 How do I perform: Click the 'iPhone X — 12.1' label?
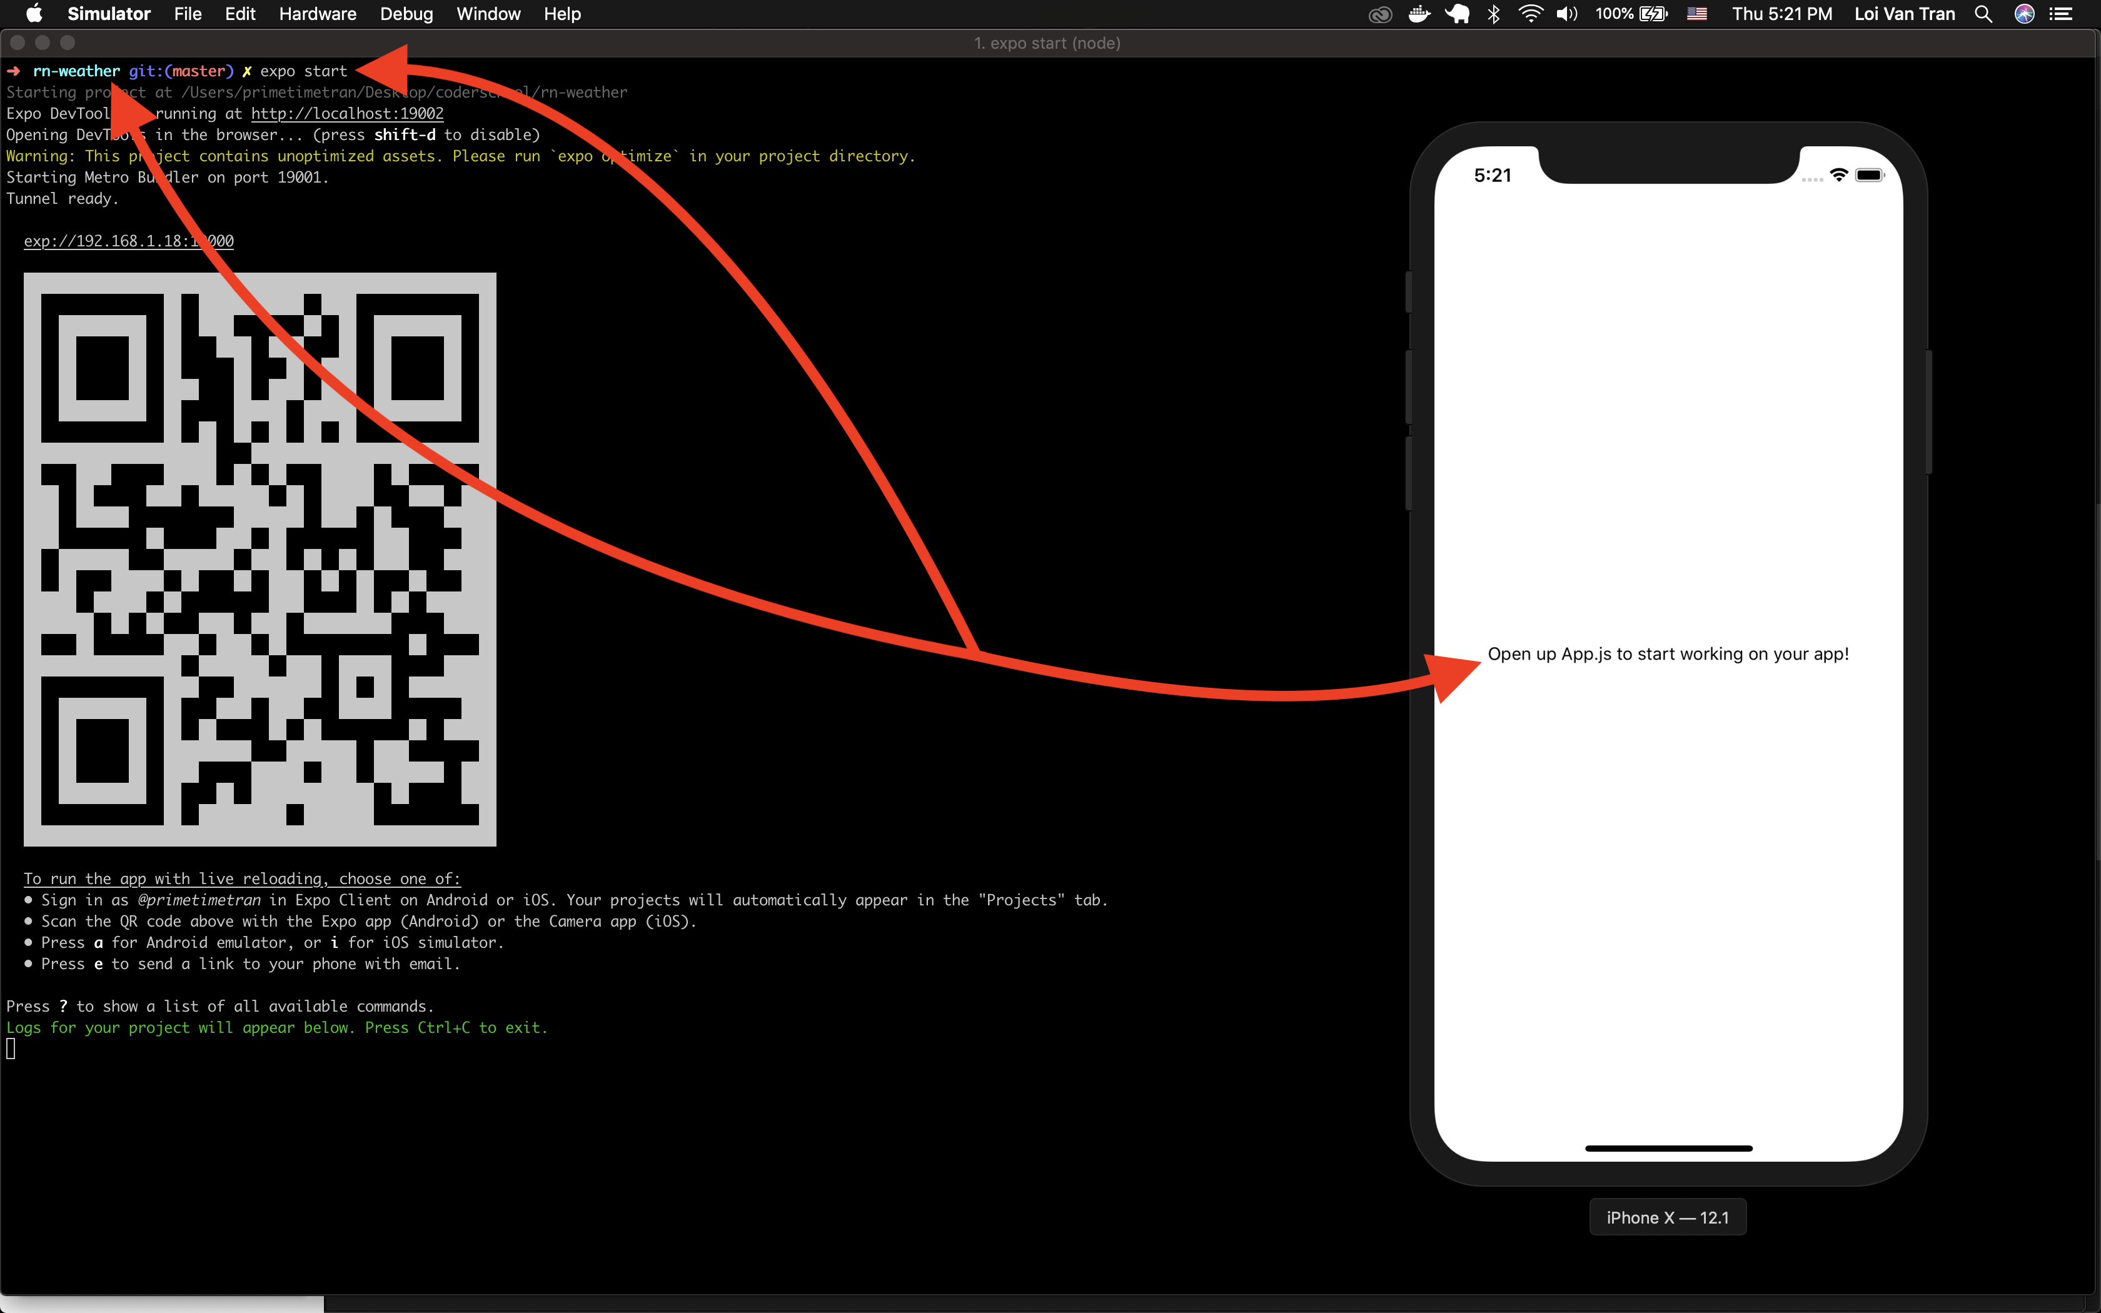pyautogui.click(x=1668, y=1217)
